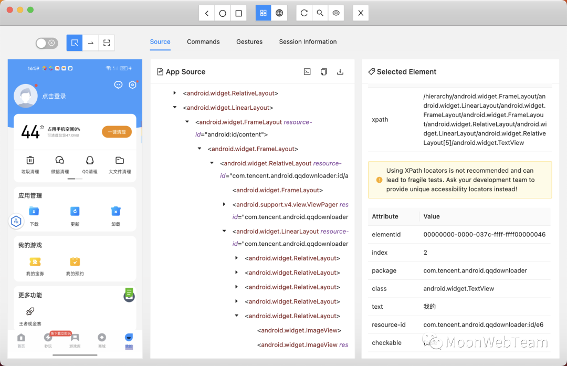Toggle the element handles switch
567x366 pixels.
click(x=47, y=44)
